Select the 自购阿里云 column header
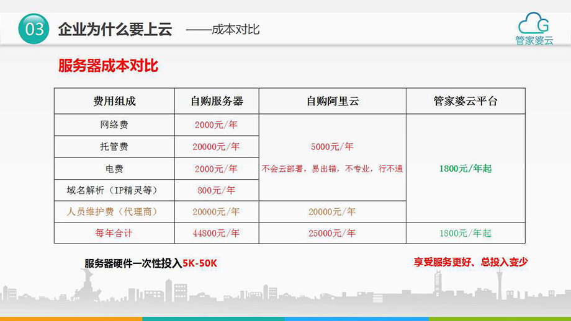Screen dimensions: 571x321 (x=333, y=101)
